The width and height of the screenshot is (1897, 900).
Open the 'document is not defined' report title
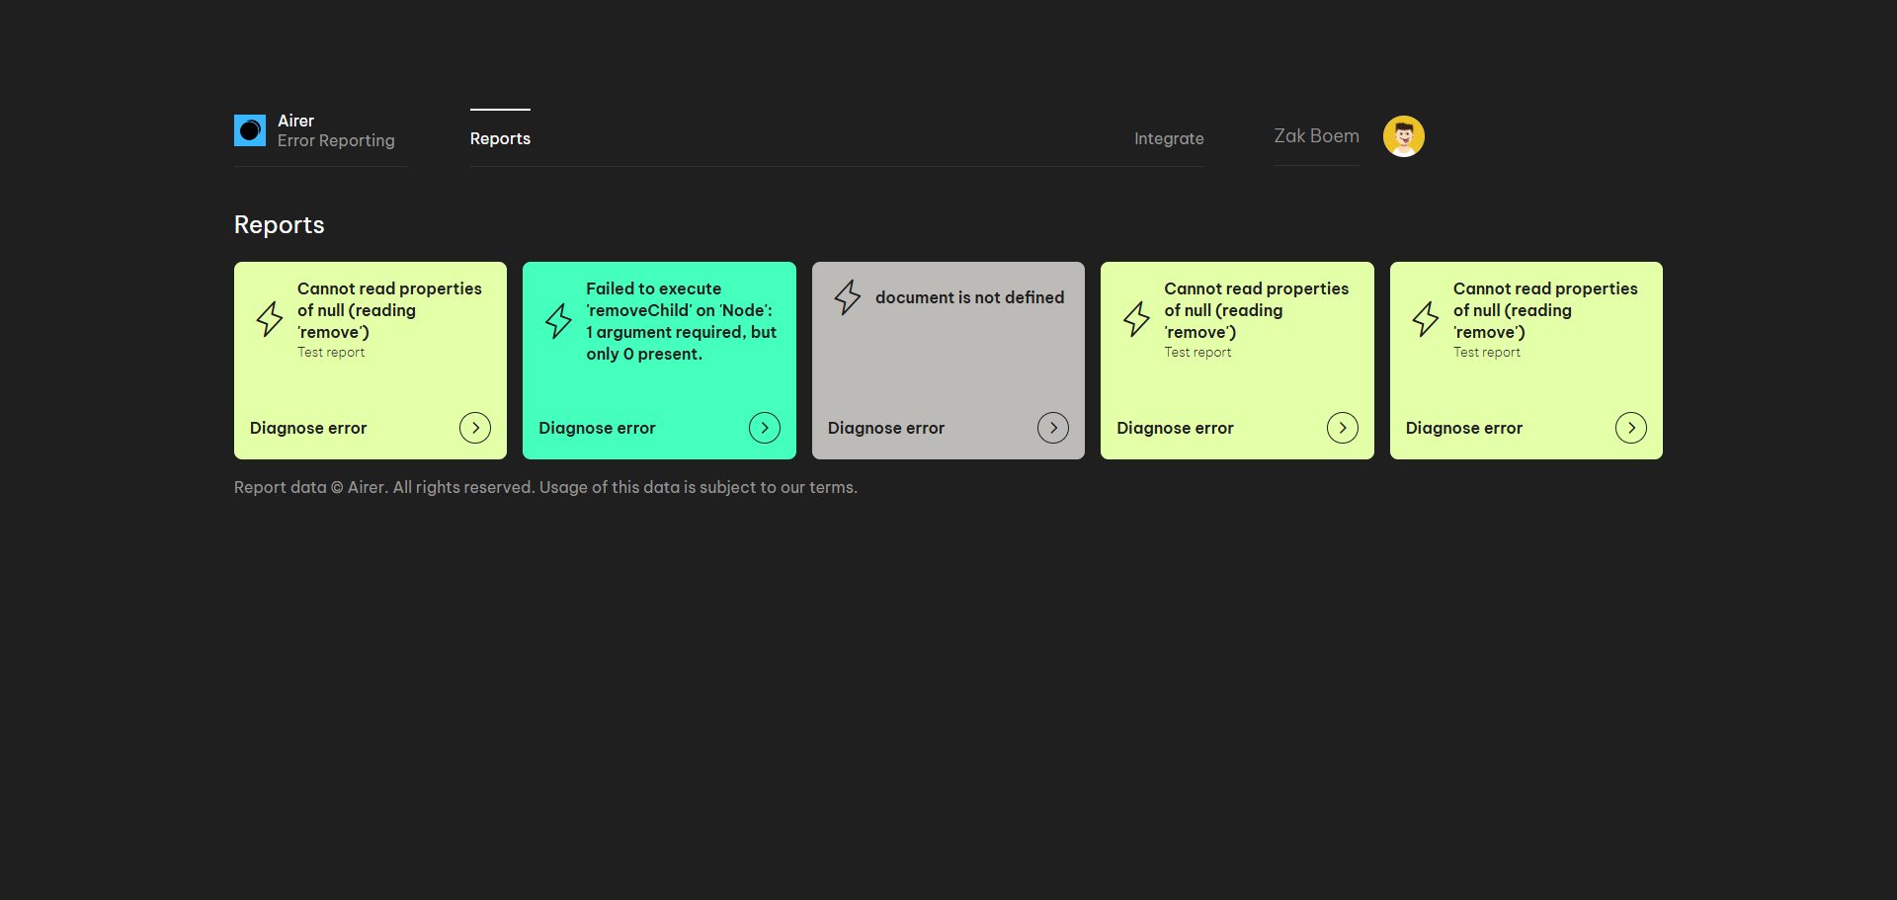point(969,297)
